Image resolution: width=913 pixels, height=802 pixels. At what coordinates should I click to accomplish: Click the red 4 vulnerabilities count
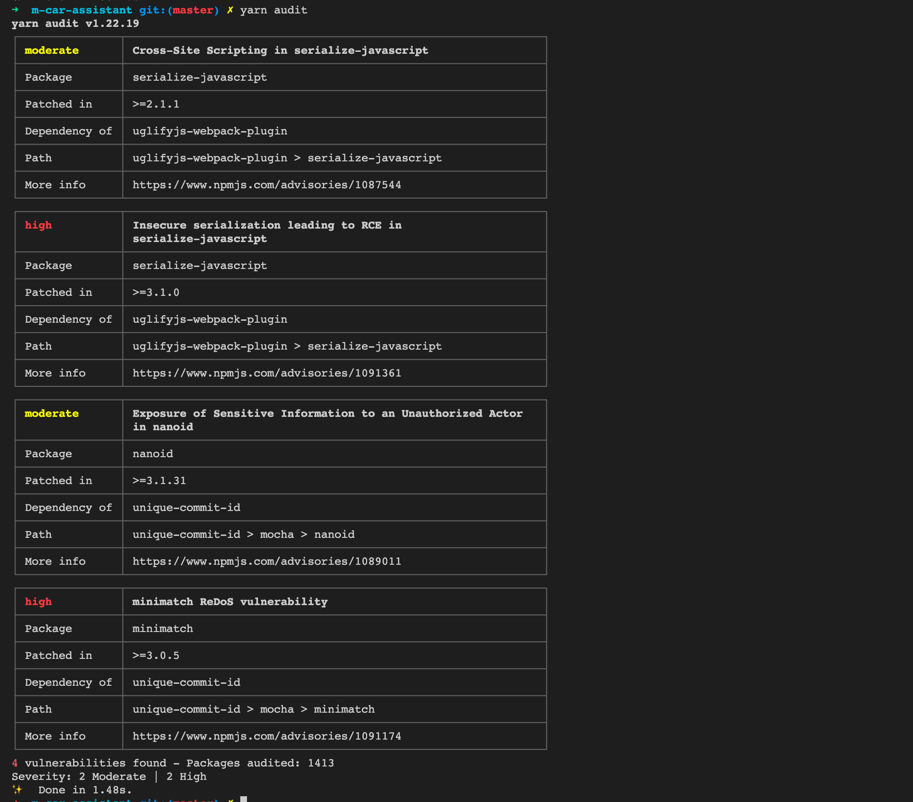[x=15, y=763]
